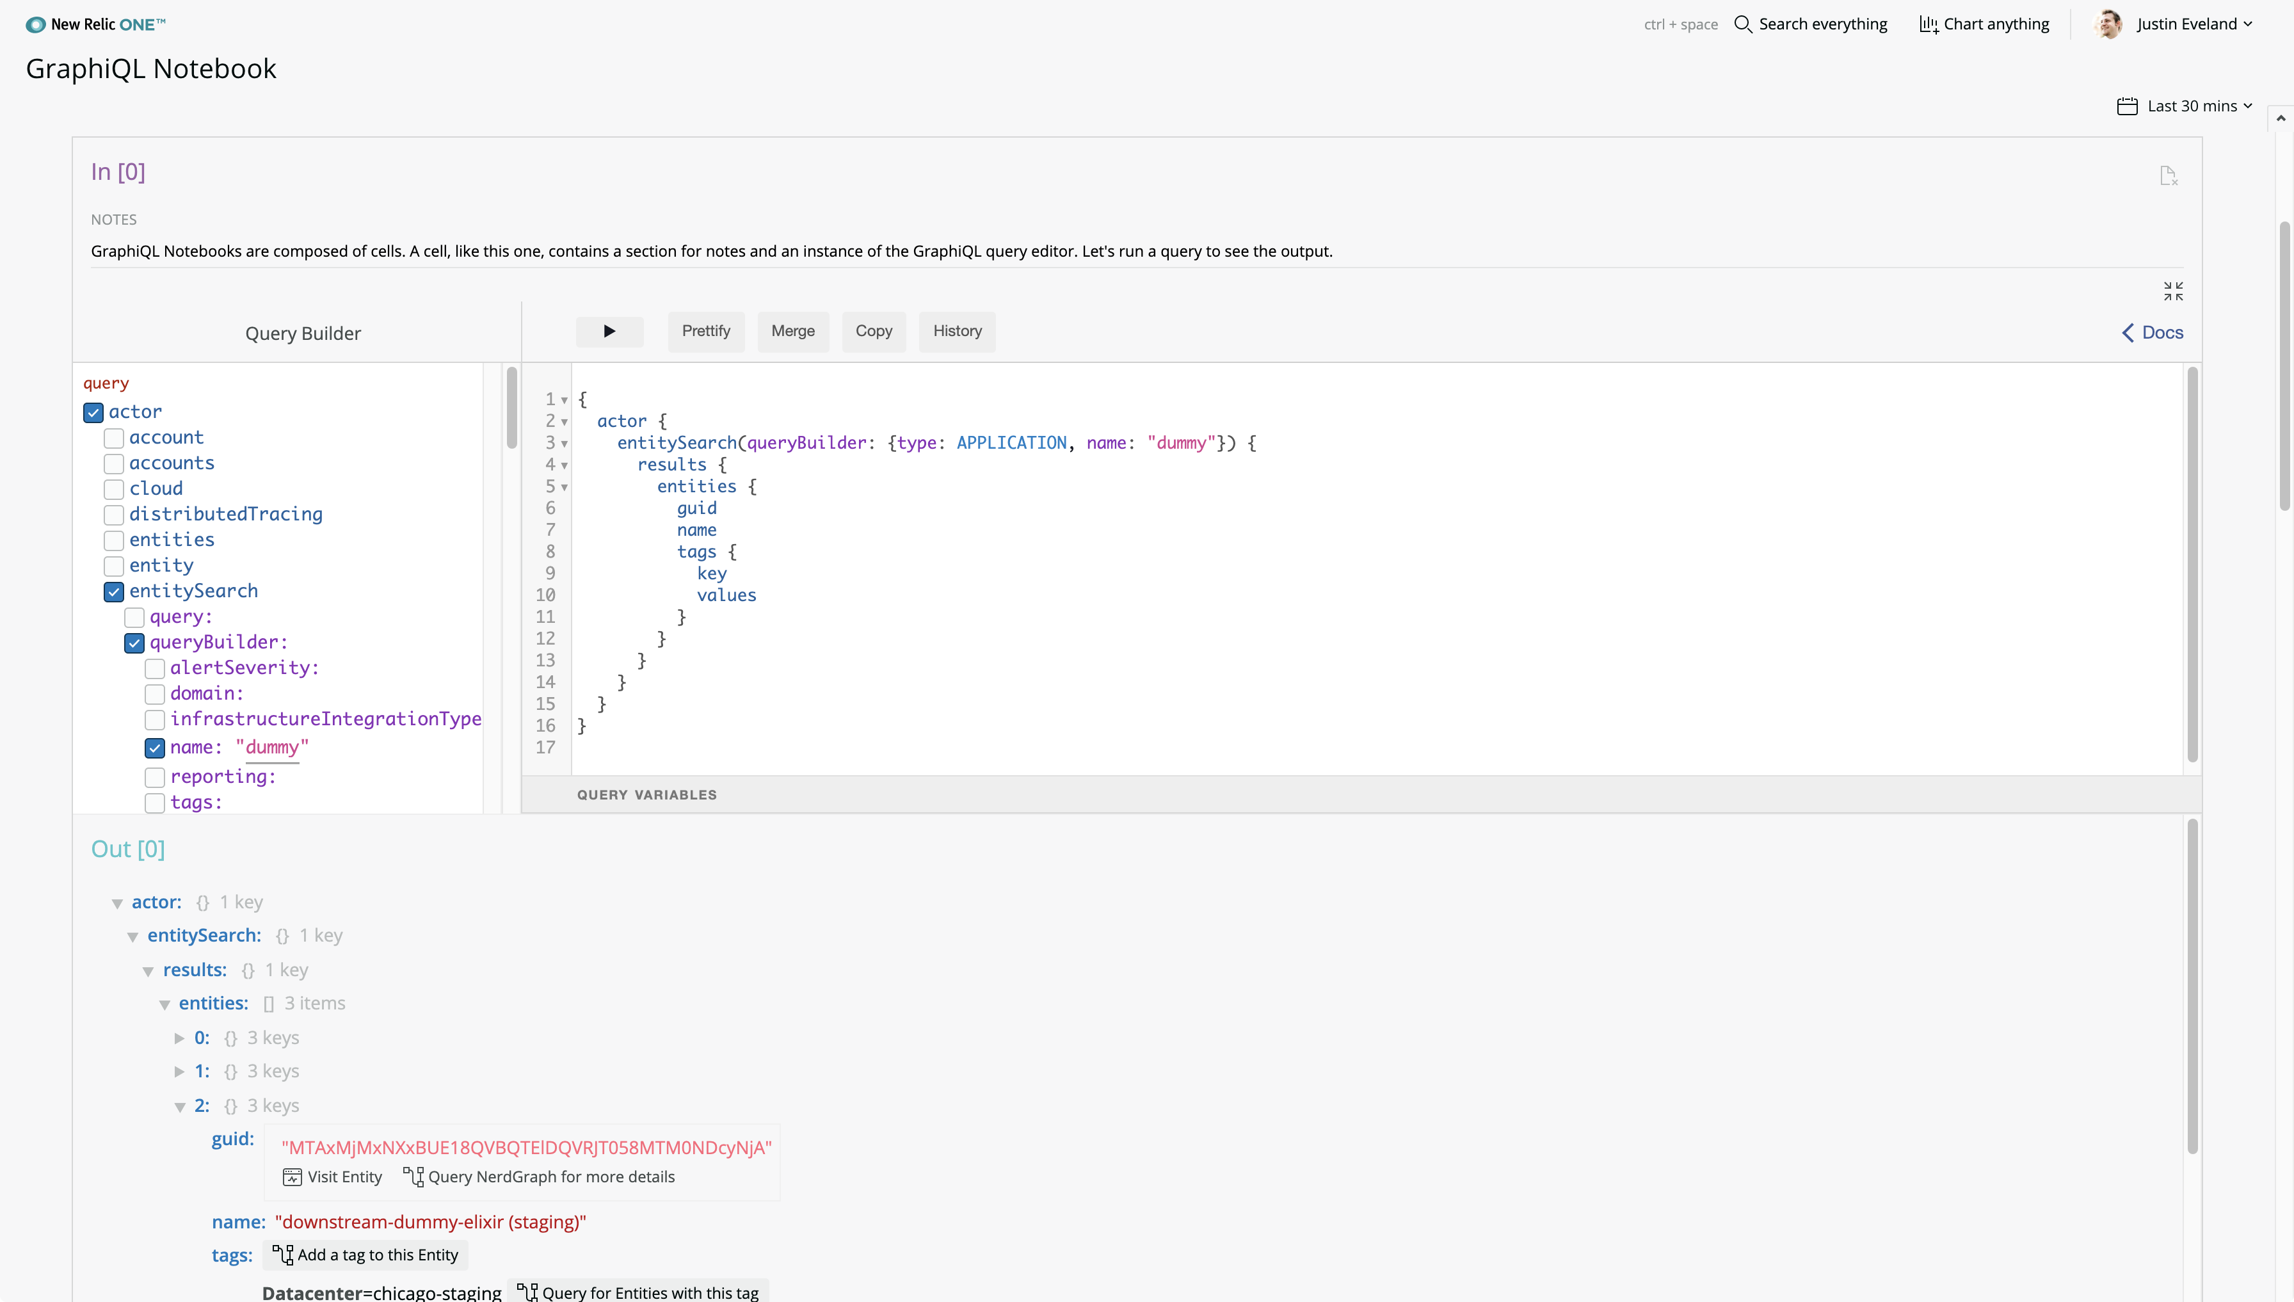Click the guid string value
2294x1302 pixels.
pyautogui.click(x=527, y=1148)
